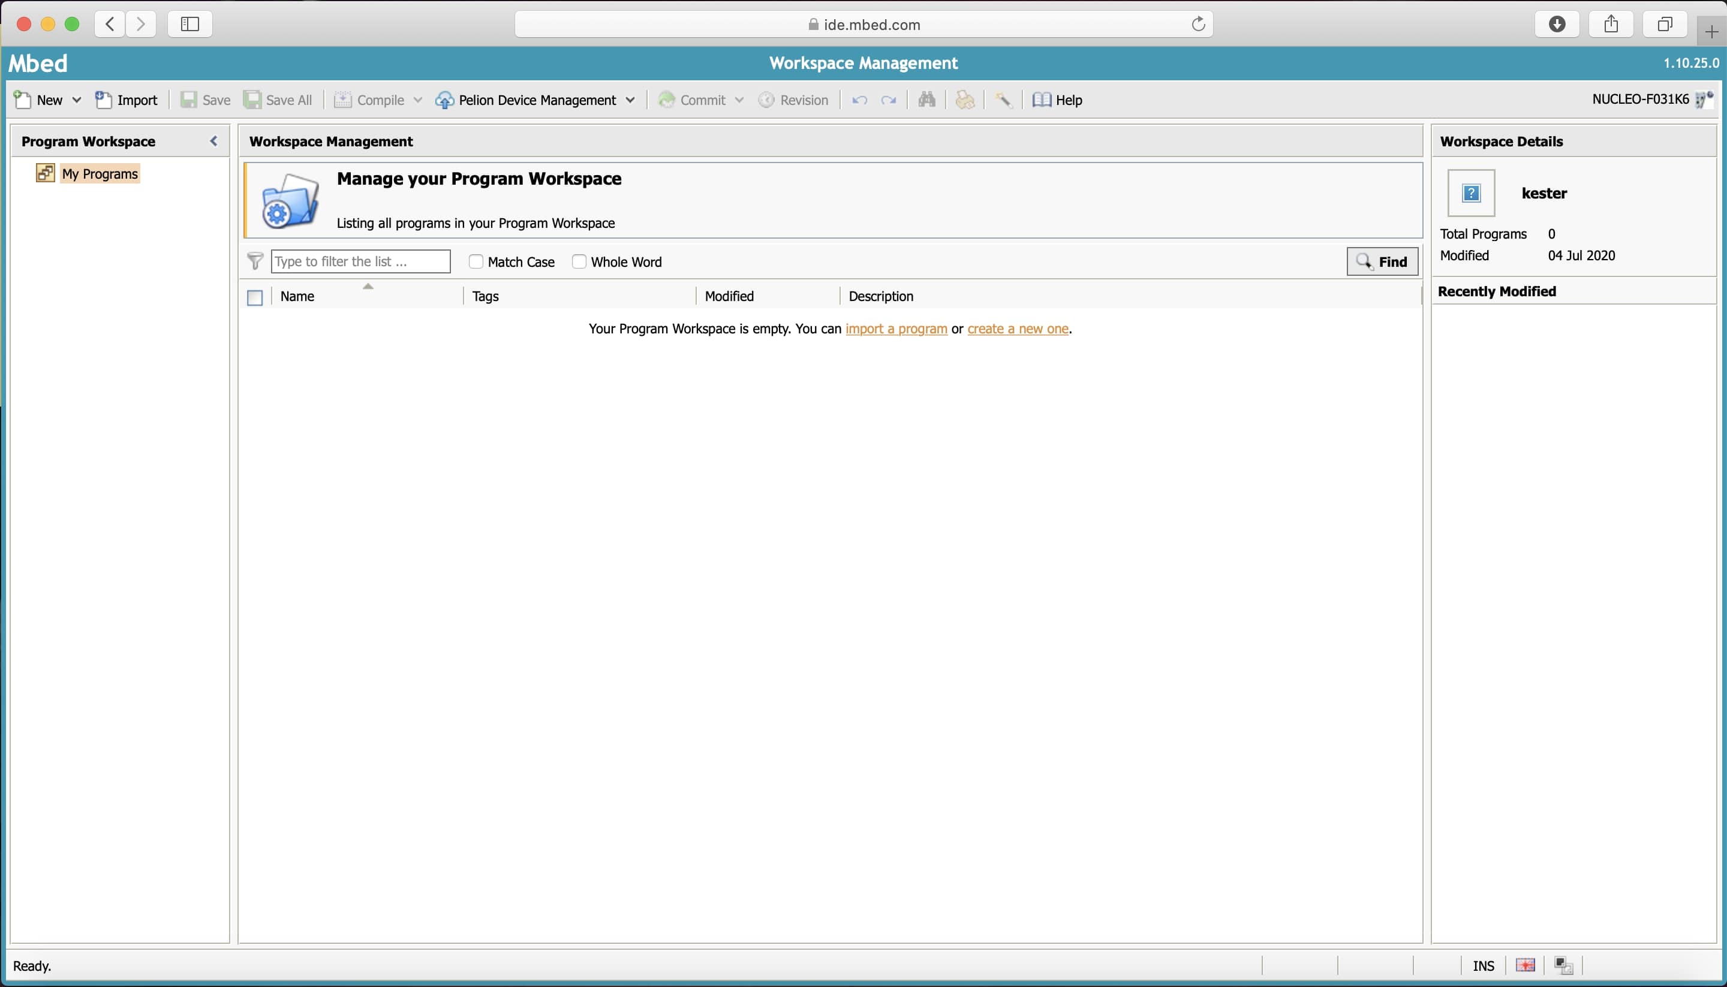The image size is (1727, 987).
Task: Click the filter funnel icon
Action: click(x=255, y=261)
